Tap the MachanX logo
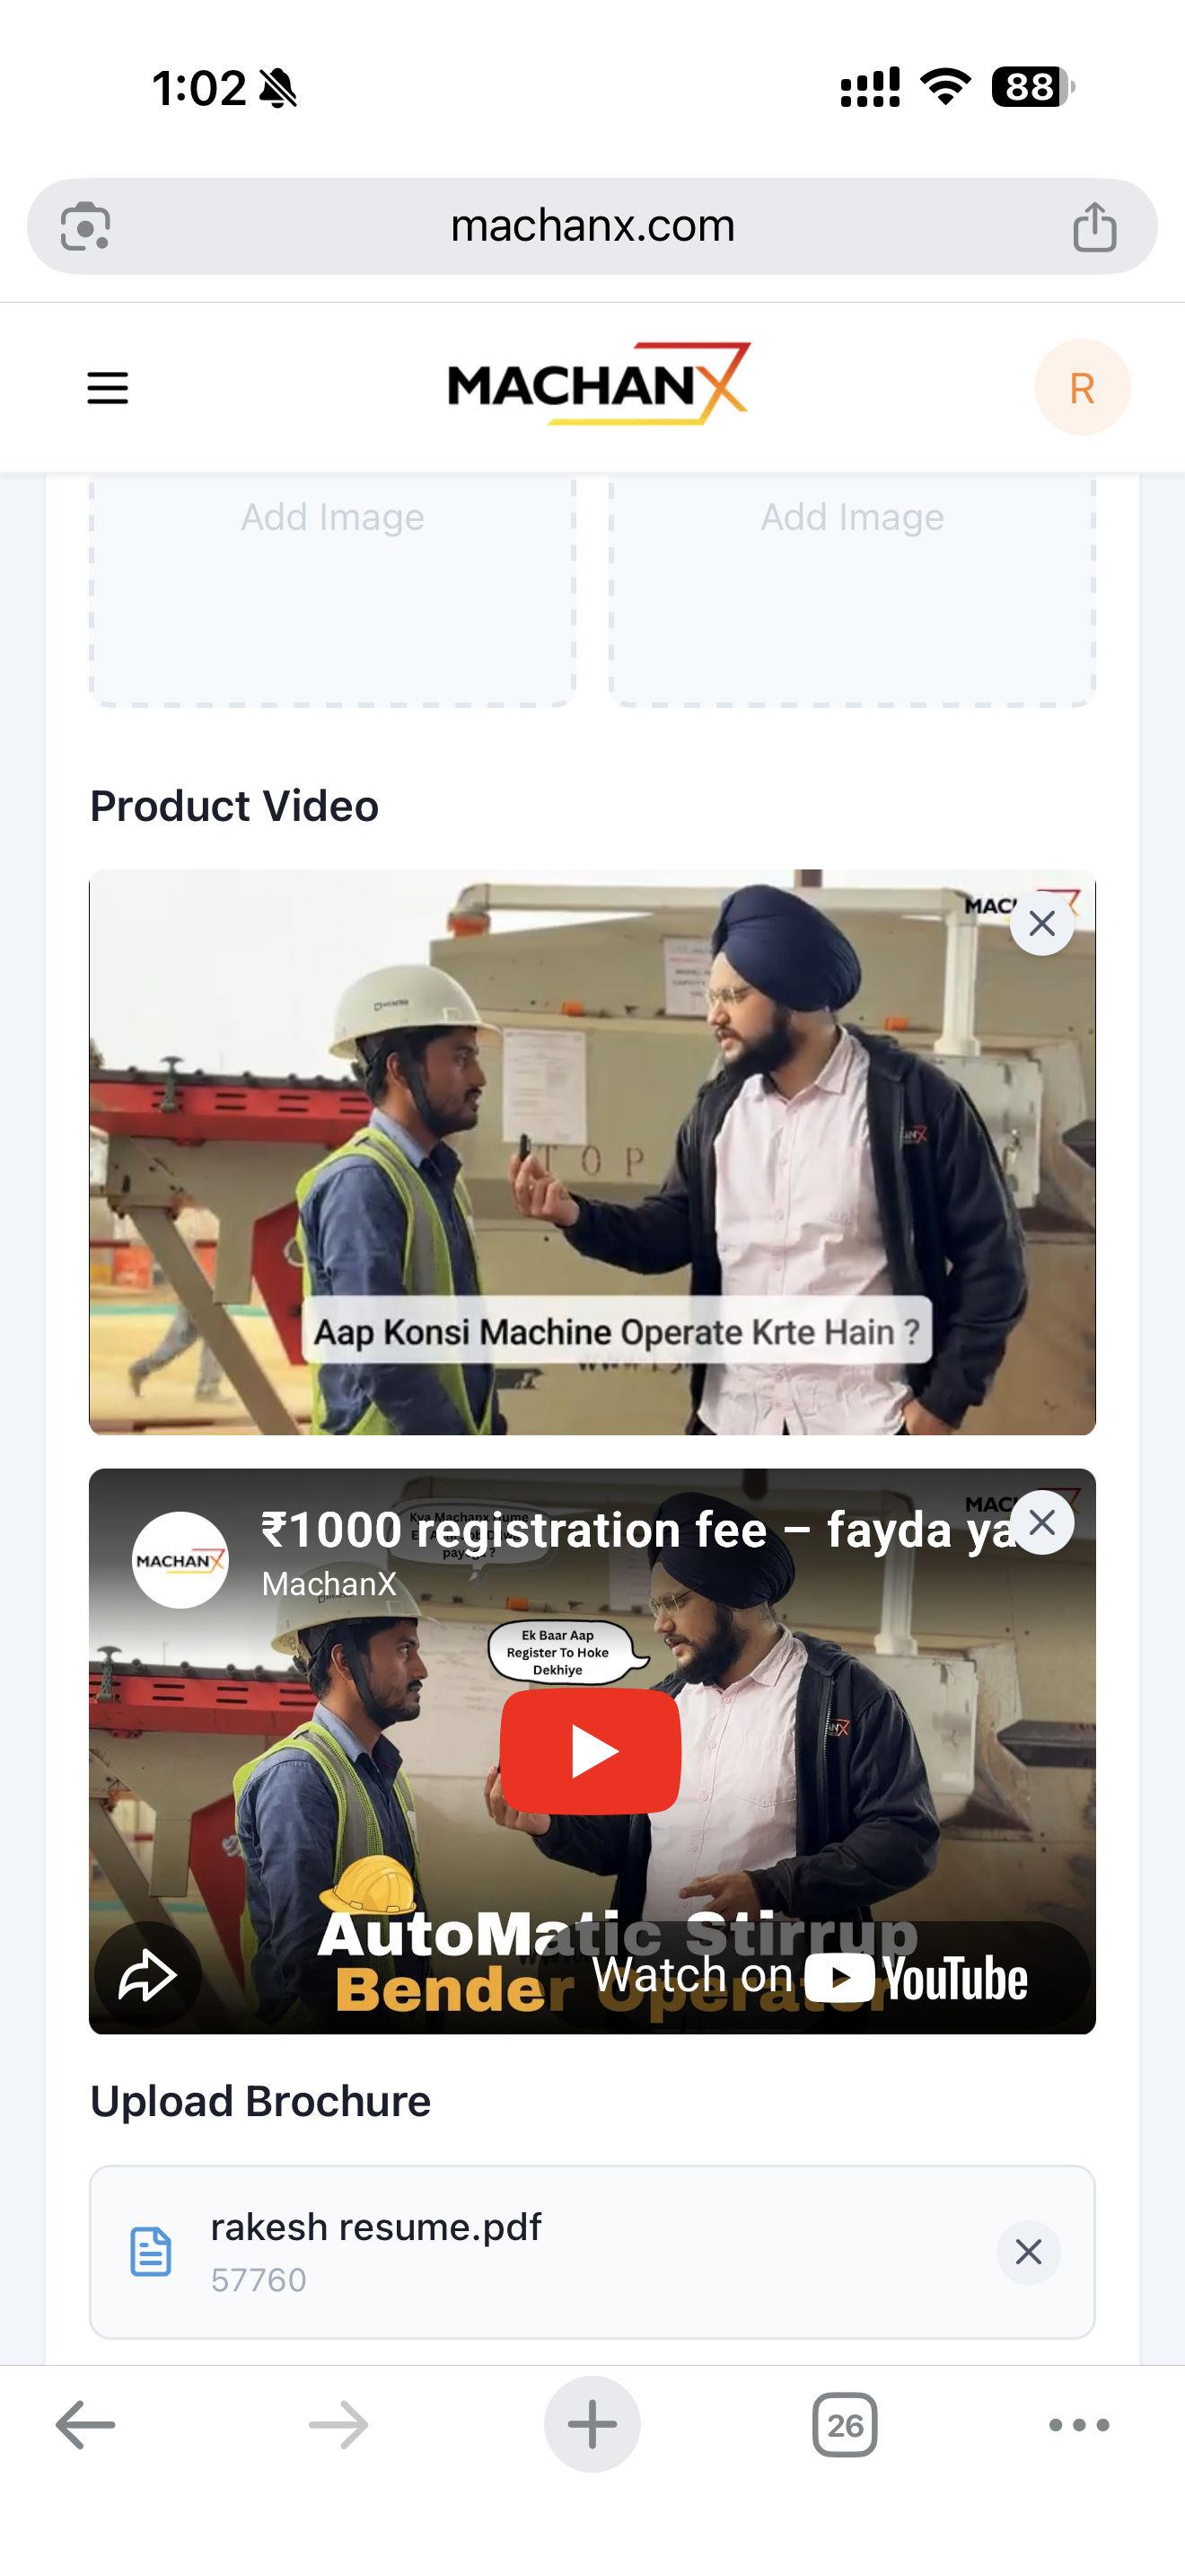 pos(599,385)
